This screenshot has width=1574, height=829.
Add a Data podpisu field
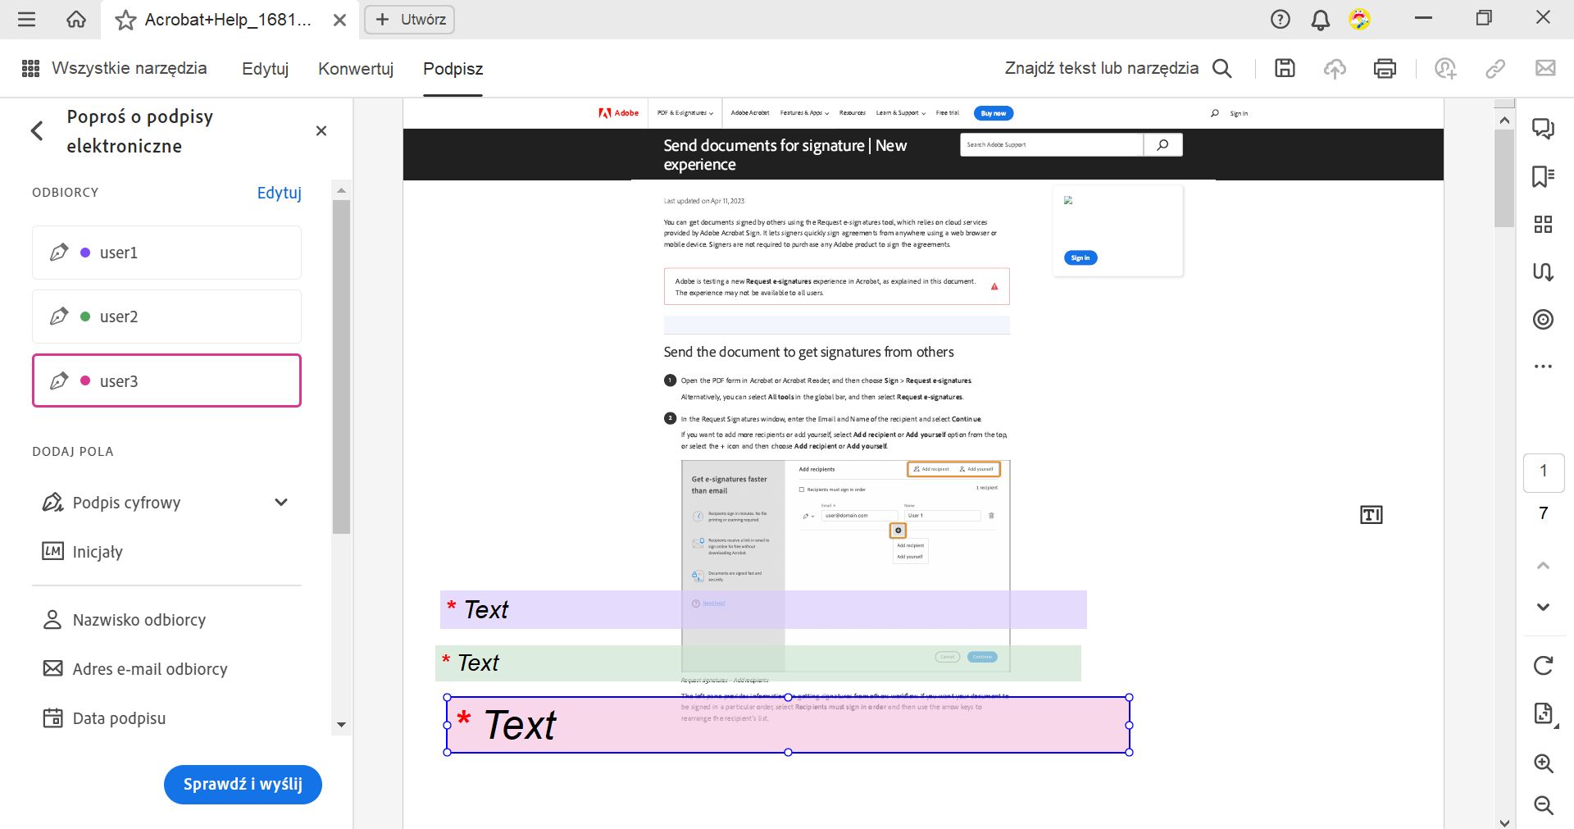point(104,718)
